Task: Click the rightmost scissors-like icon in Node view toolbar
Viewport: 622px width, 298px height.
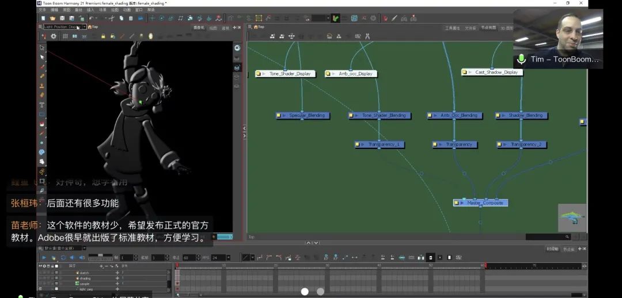Action: tap(367, 36)
